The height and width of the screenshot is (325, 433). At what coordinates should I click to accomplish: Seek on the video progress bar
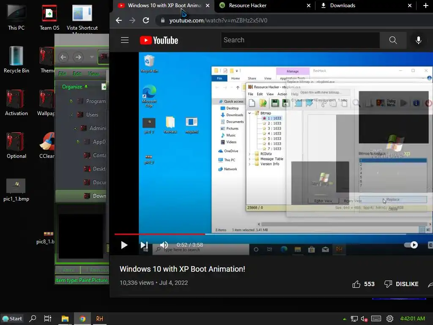coord(274,234)
